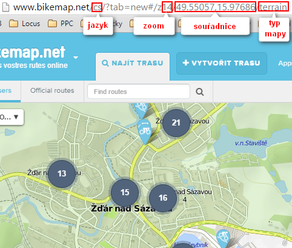Click the magnifier search button beside Find routes
The height and width of the screenshot is (248, 292).
coord(199,92)
